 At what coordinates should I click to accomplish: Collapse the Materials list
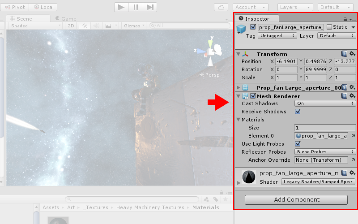pos(238,120)
